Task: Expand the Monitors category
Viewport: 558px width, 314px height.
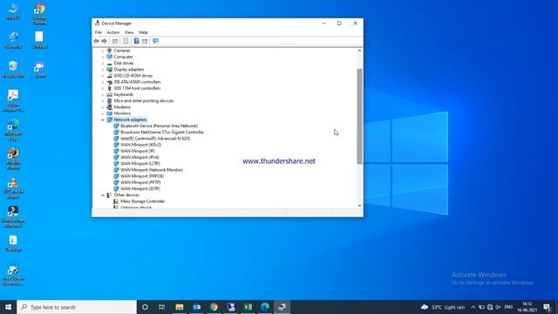Action: point(103,113)
